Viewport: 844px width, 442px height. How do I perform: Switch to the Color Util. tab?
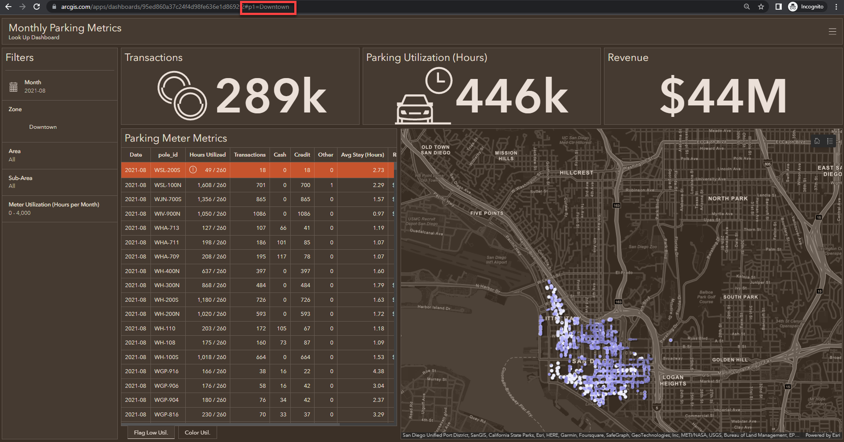[x=197, y=432]
